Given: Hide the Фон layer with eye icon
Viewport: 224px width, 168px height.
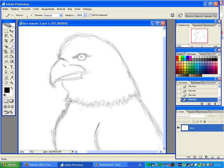Looking at the screenshot, I should pos(178,128).
